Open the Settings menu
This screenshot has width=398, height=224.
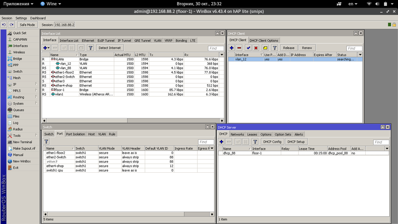pos(21,18)
